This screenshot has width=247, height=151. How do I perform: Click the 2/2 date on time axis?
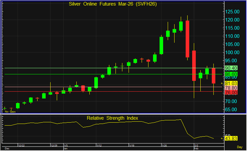click(196, 145)
